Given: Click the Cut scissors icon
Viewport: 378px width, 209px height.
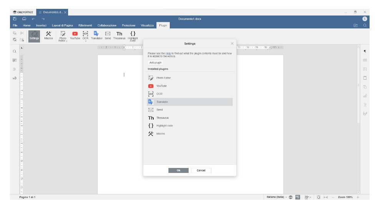Looking at the screenshot, I should point(22,33).
